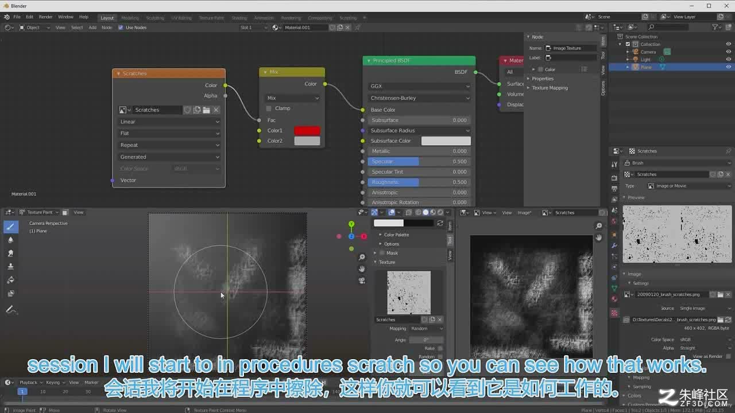
Task: Open the Generated source dropdown
Action: (x=169, y=157)
